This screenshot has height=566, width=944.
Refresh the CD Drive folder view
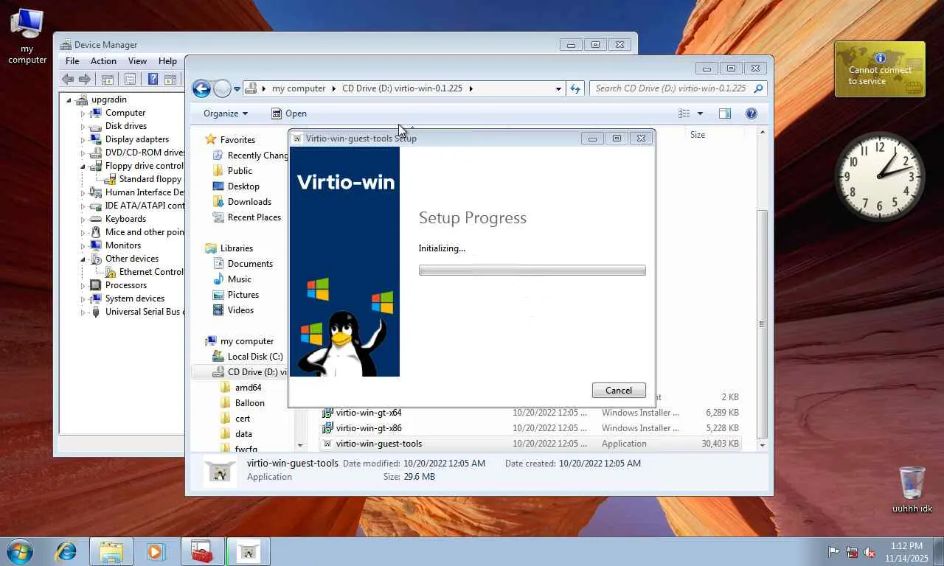(x=575, y=88)
